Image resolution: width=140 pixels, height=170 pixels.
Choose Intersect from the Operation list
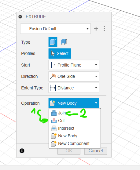75,128
